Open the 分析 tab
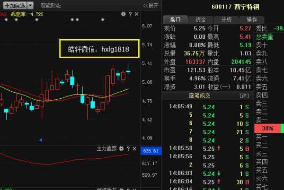This screenshot has width=284, height=190. (226, 19)
